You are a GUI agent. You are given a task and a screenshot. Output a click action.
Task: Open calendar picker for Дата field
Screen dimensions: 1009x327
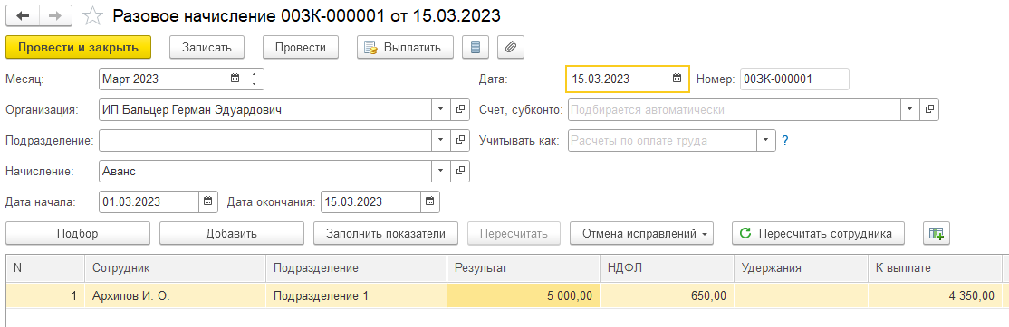click(677, 79)
